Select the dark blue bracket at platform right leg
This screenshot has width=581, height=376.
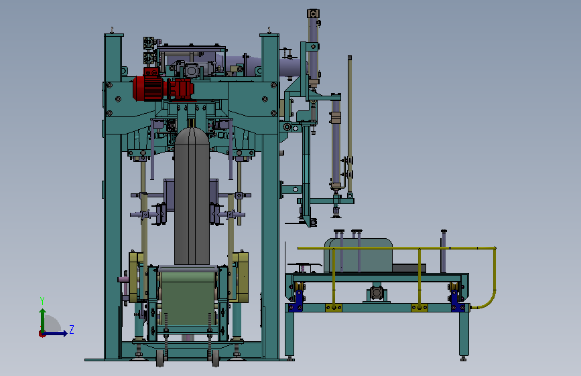457,301
